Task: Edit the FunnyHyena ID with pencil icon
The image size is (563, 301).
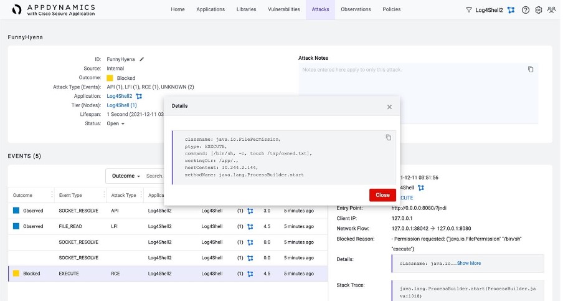Action: pyautogui.click(x=142, y=59)
